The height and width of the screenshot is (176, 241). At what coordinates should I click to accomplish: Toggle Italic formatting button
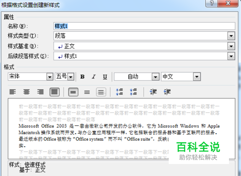click(x=94, y=77)
